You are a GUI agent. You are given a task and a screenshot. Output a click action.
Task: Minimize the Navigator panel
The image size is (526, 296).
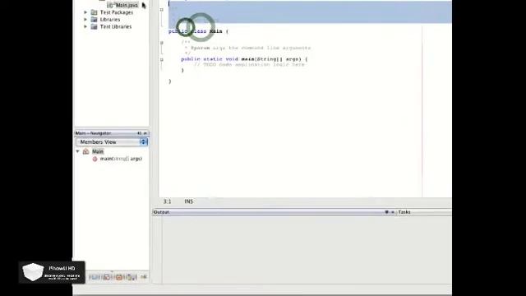pyautogui.click(x=145, y=133)
